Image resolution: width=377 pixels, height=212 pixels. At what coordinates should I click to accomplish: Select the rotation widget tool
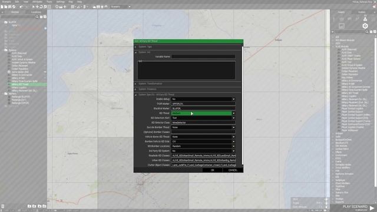click(41, 6)
